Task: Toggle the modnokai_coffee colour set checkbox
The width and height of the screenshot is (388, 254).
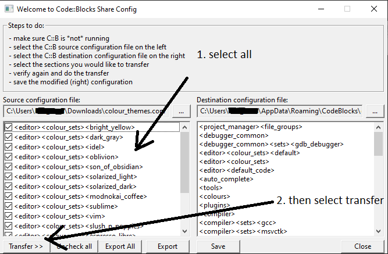Action: click(8, 196)
